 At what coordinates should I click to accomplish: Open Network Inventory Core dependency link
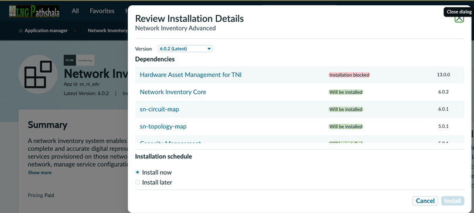173,92
